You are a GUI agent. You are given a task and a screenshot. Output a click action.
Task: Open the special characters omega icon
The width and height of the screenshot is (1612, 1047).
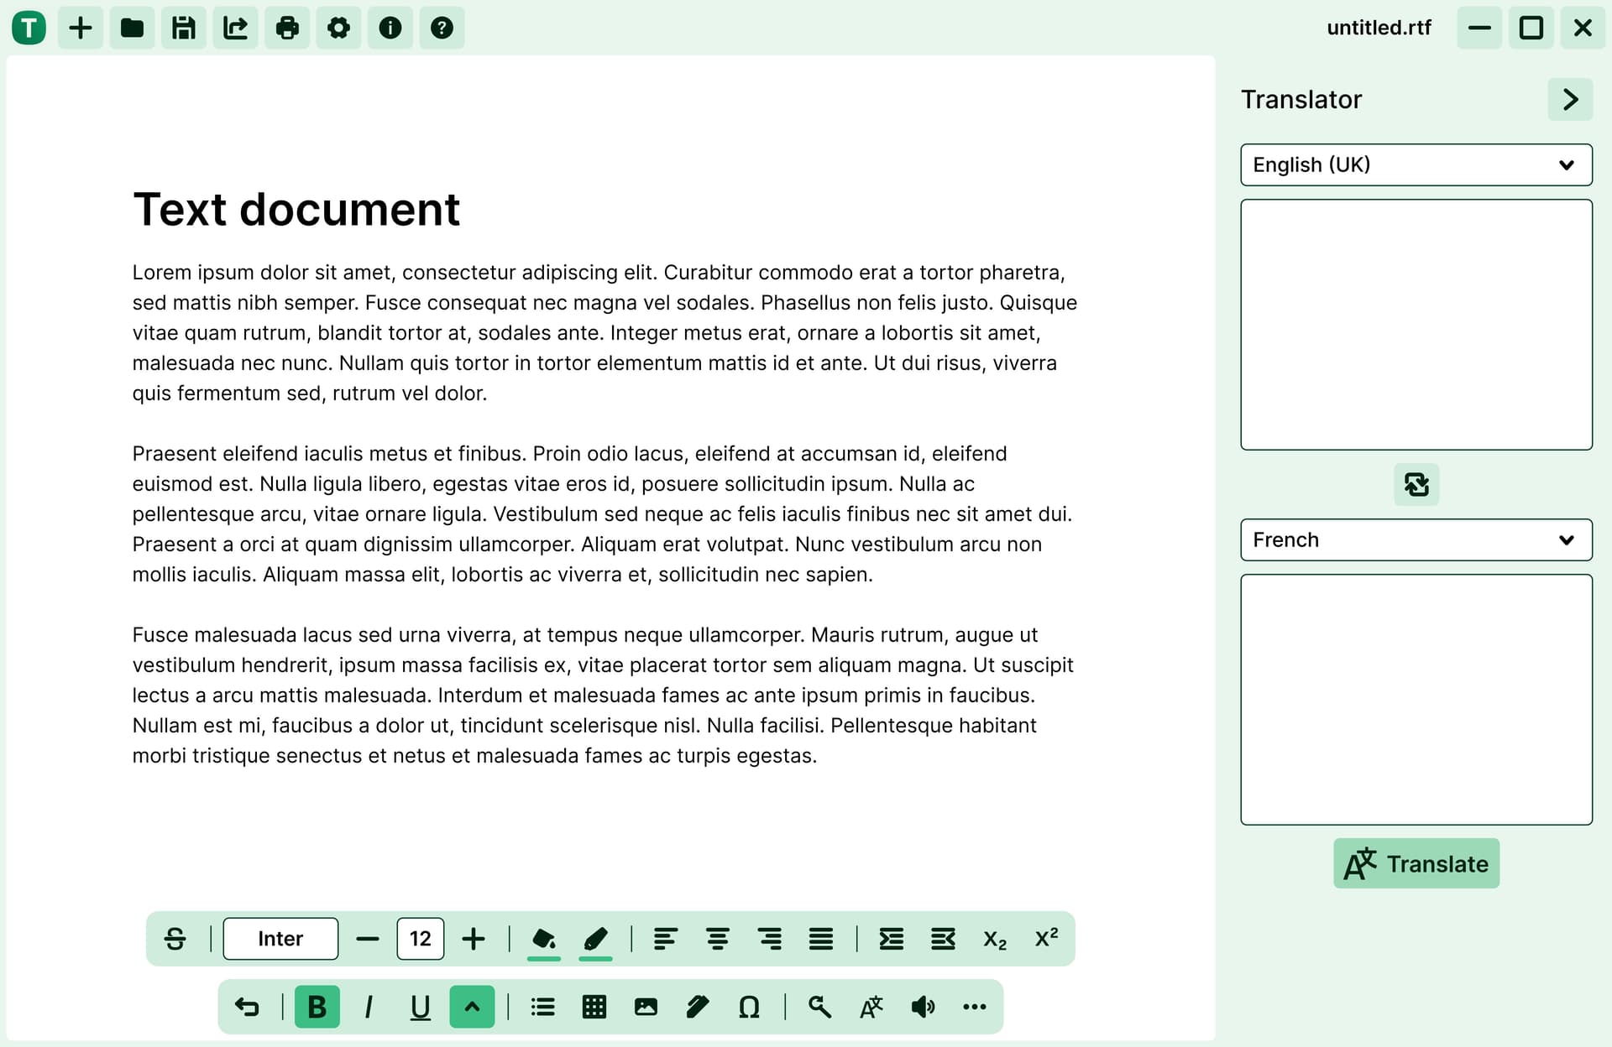749,1007
